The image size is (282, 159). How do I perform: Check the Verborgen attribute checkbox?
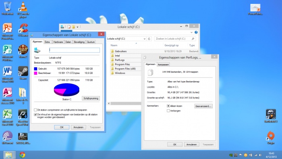pos(168,111)
